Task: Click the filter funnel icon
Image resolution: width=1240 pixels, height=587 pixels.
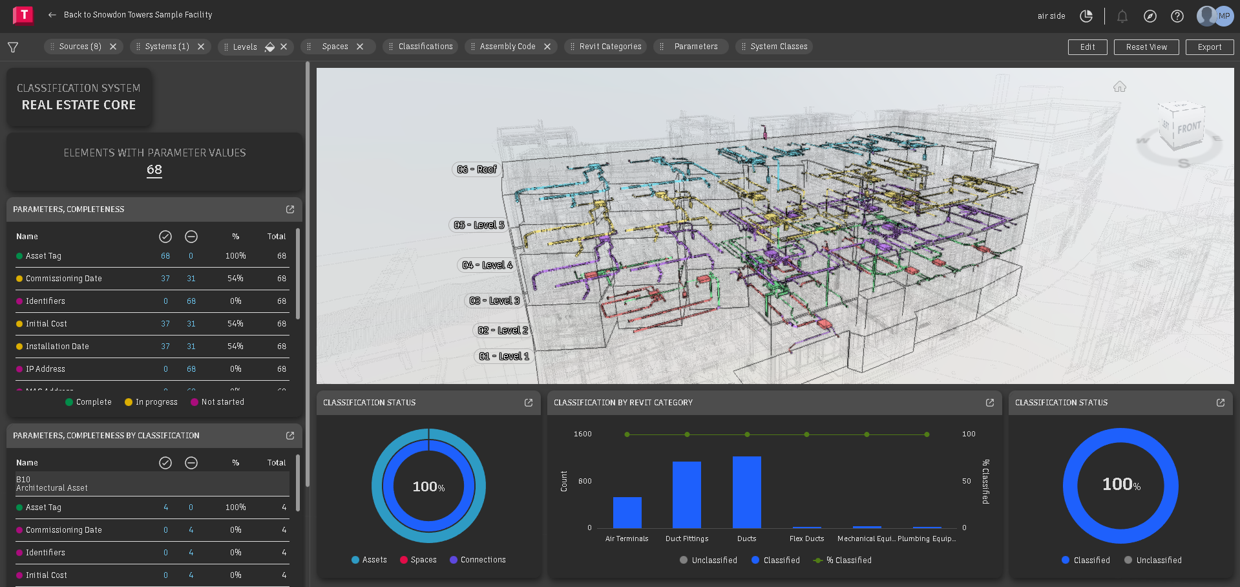Action: [x=12, y=47]
